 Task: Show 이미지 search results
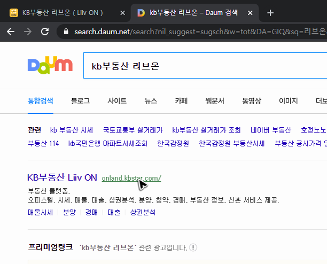(288, 101)
